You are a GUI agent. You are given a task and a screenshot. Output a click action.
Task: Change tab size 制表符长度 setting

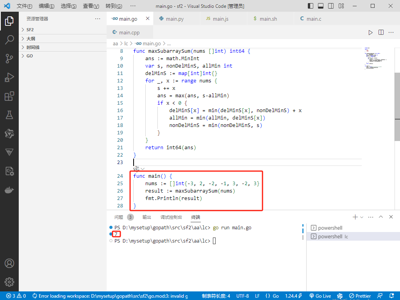pyautogui.click(x=216, y=296)
